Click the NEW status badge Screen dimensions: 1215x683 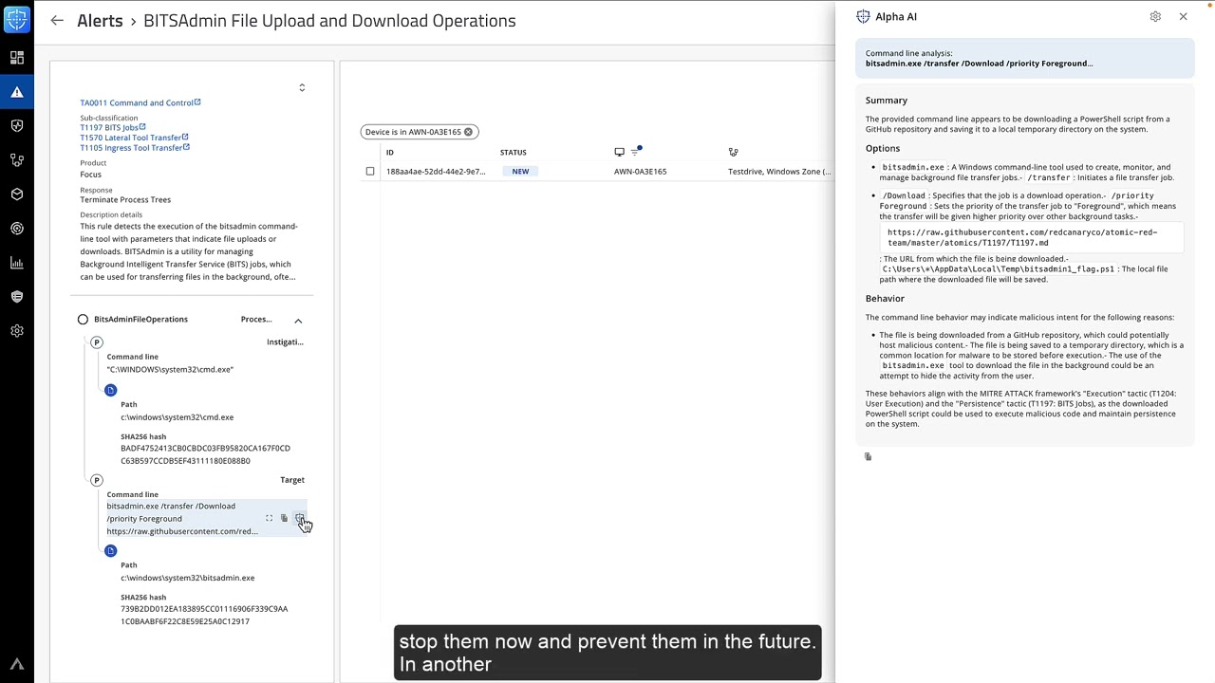click(520, 172)
